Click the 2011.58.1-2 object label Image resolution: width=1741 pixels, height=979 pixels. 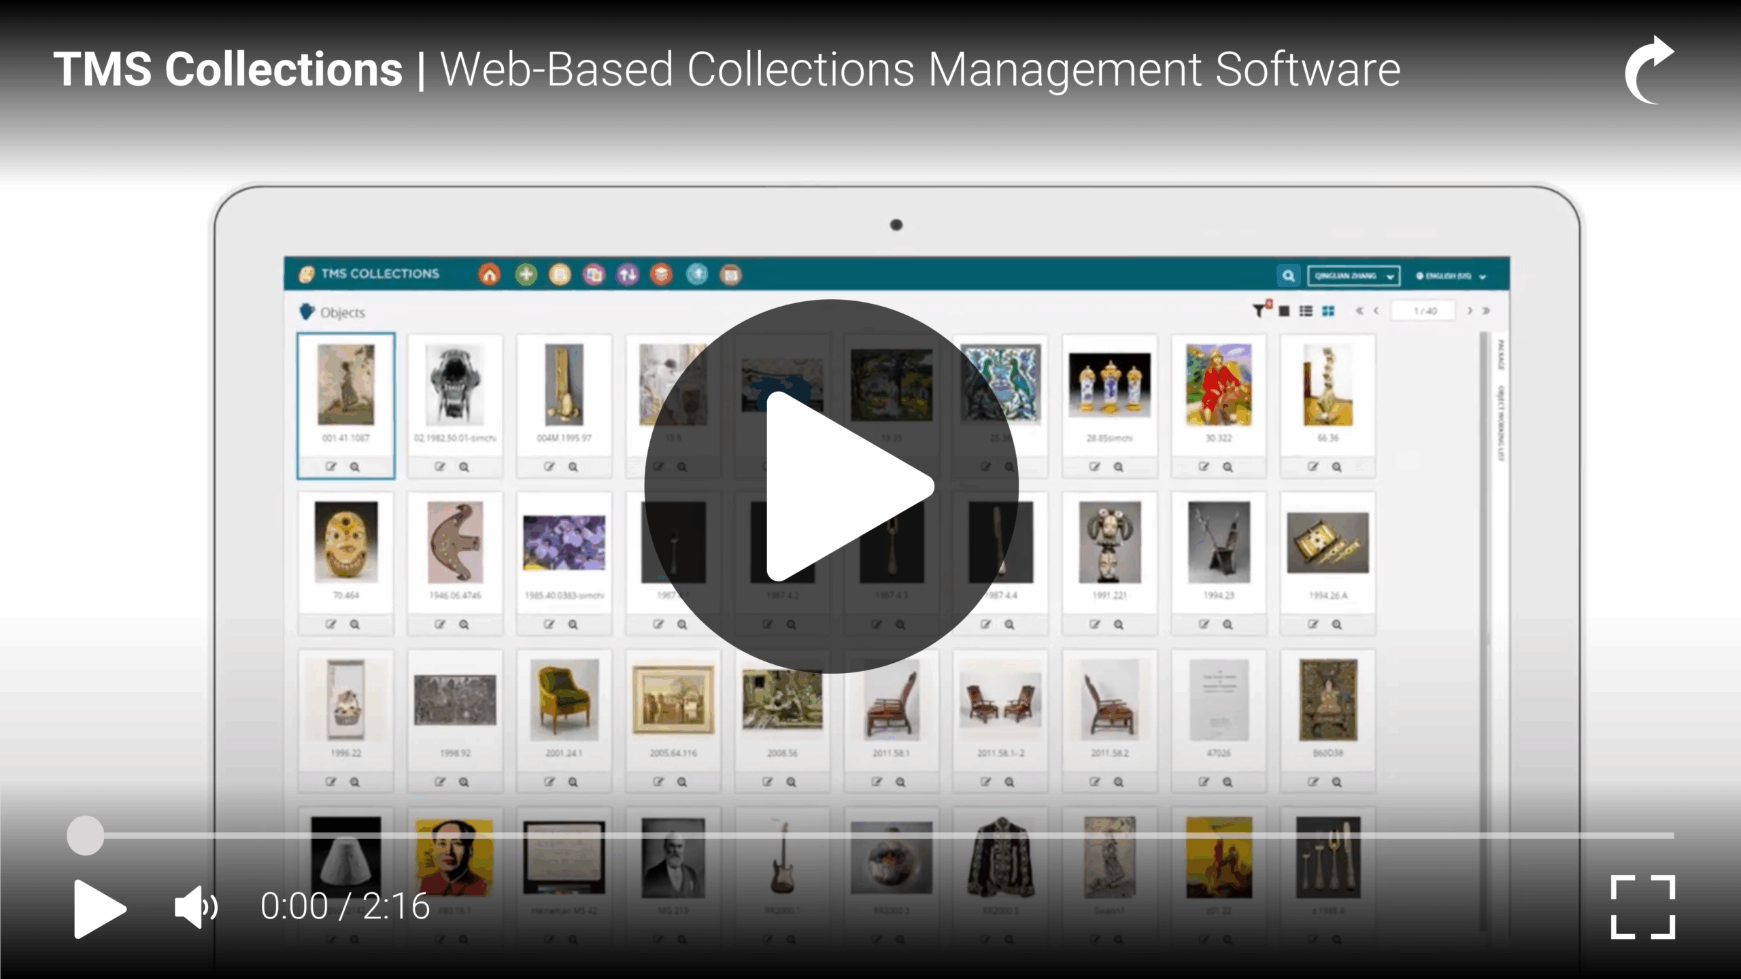tap(1000, 753)
